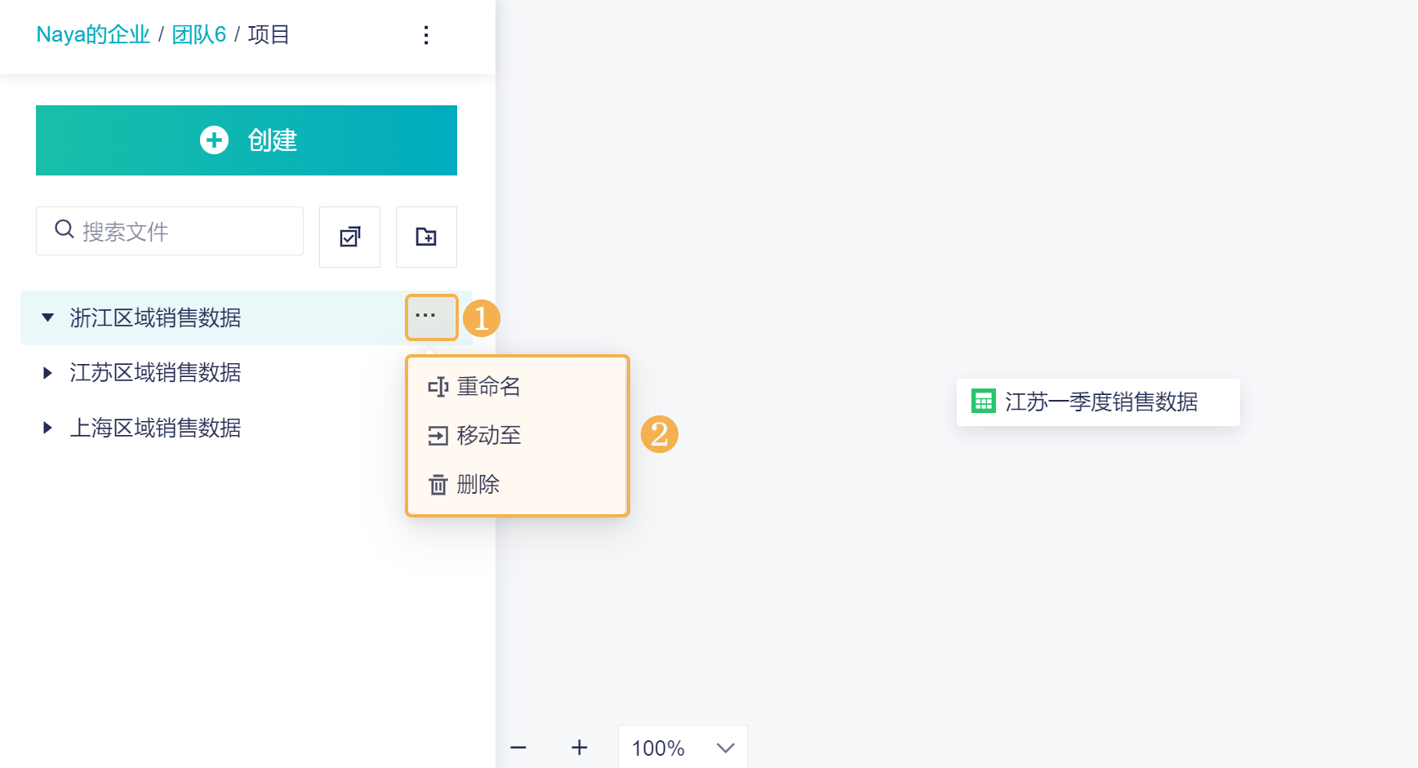Select the 江苏区域销售数据 folder

(x=155, y=373)
